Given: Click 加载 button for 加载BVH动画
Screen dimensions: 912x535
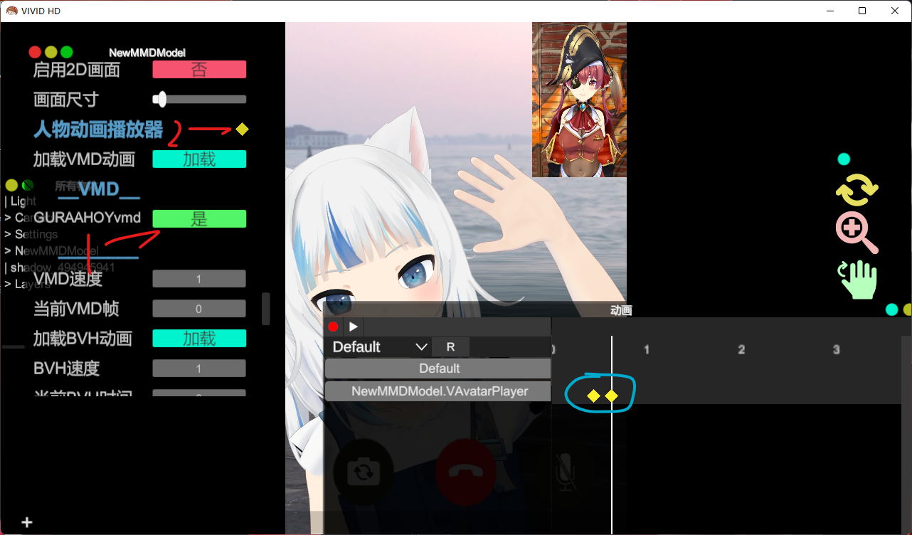Looking at the screenshot, I should (x=199, y=339).
